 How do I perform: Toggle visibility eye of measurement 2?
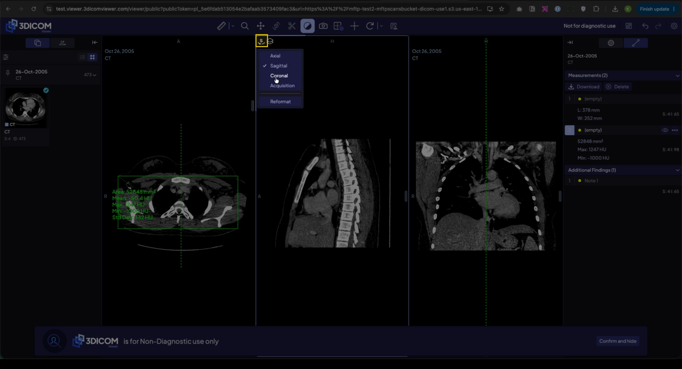coord(665,130)
